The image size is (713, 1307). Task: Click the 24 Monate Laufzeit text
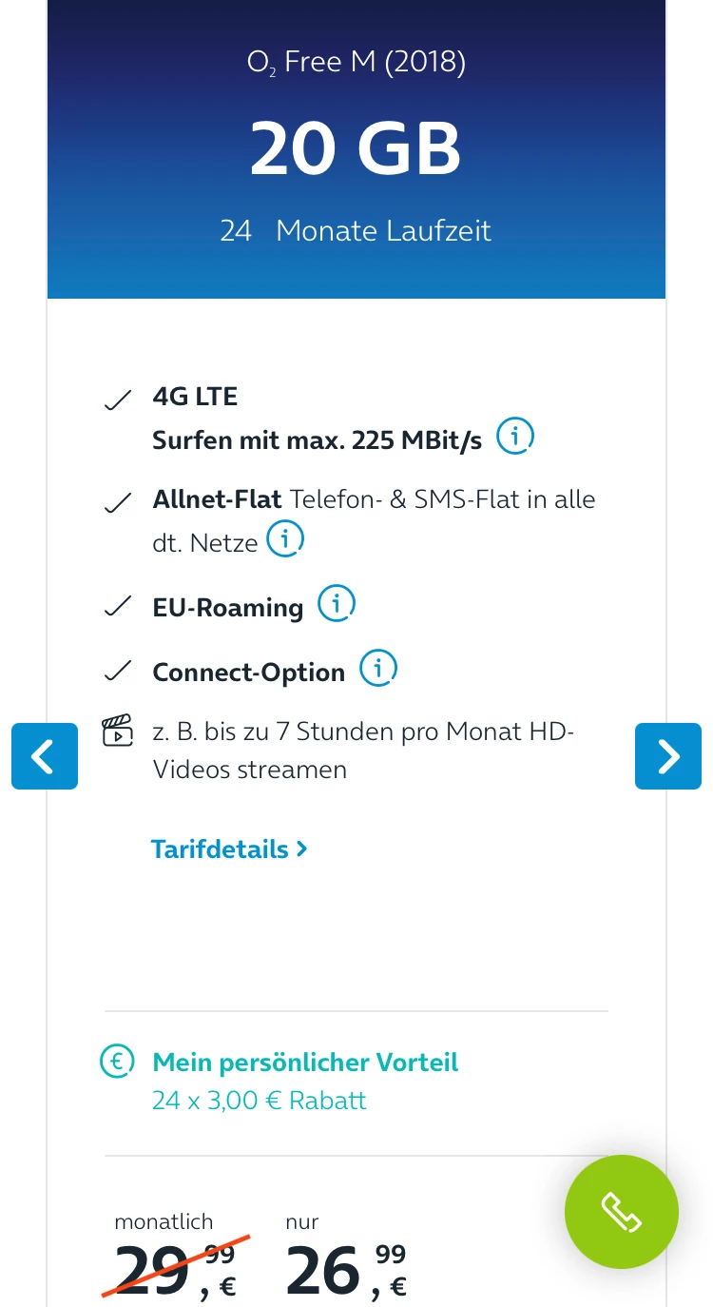[356, 231]
